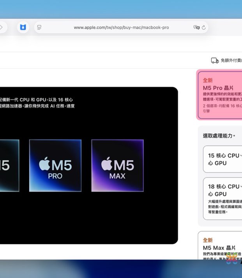This screenshot has height=278, width=242.
Task: Choose the 15 核心 CPU option
Action: 223,159
